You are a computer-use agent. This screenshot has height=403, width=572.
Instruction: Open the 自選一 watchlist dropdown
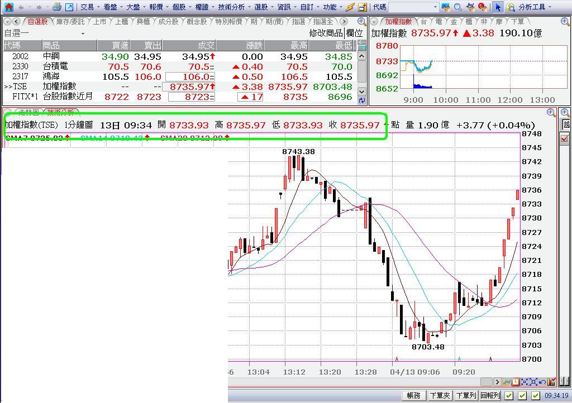tap(83, 33)
